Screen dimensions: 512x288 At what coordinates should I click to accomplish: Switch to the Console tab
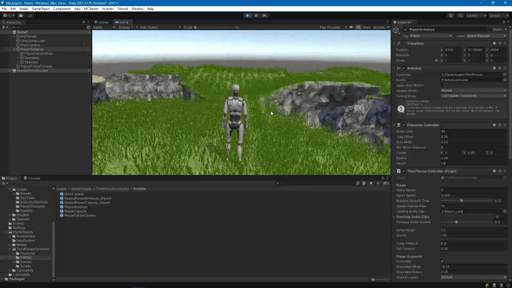click(32, 178)
